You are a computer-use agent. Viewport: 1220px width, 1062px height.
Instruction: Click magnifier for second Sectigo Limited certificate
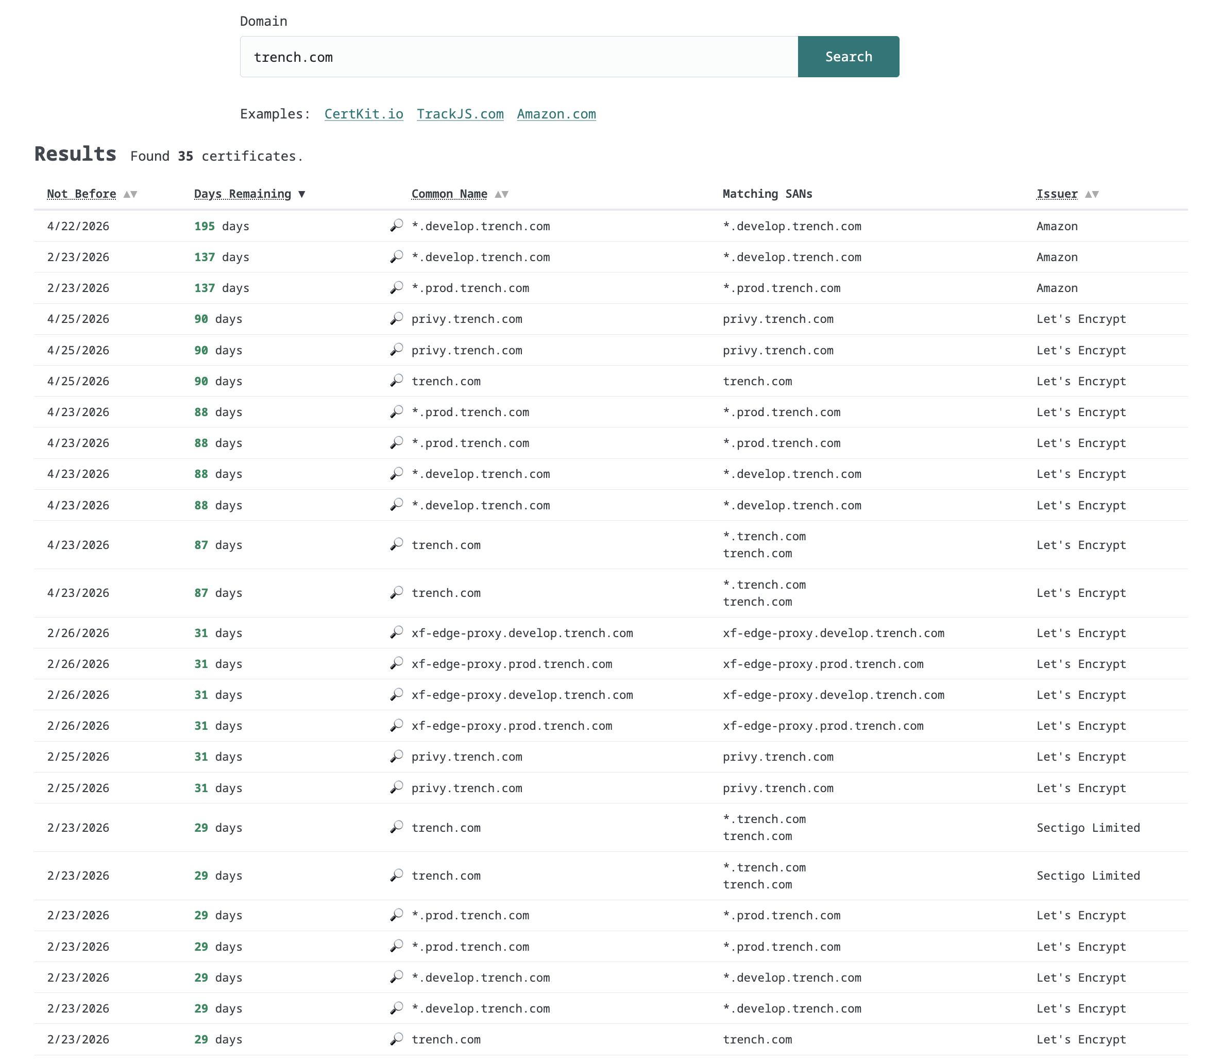(396, 876)
